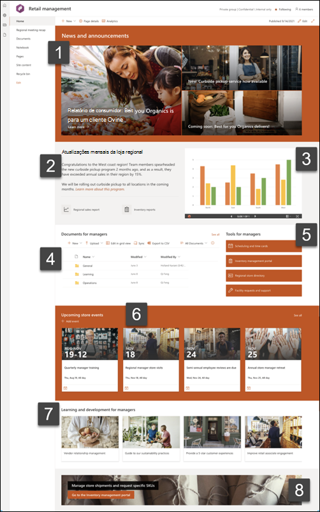Screen dimensions: 320x512
Task: Click Add event under Upcoming store events
Action: point(70,321)
